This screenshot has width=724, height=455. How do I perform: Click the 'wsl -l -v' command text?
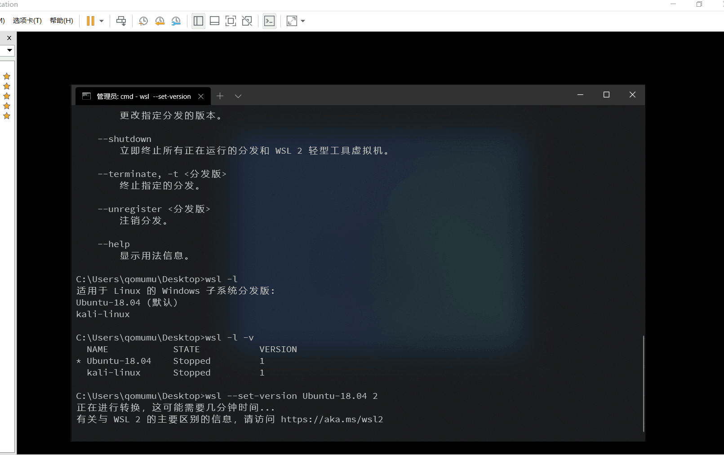click(x=230, y=337)
